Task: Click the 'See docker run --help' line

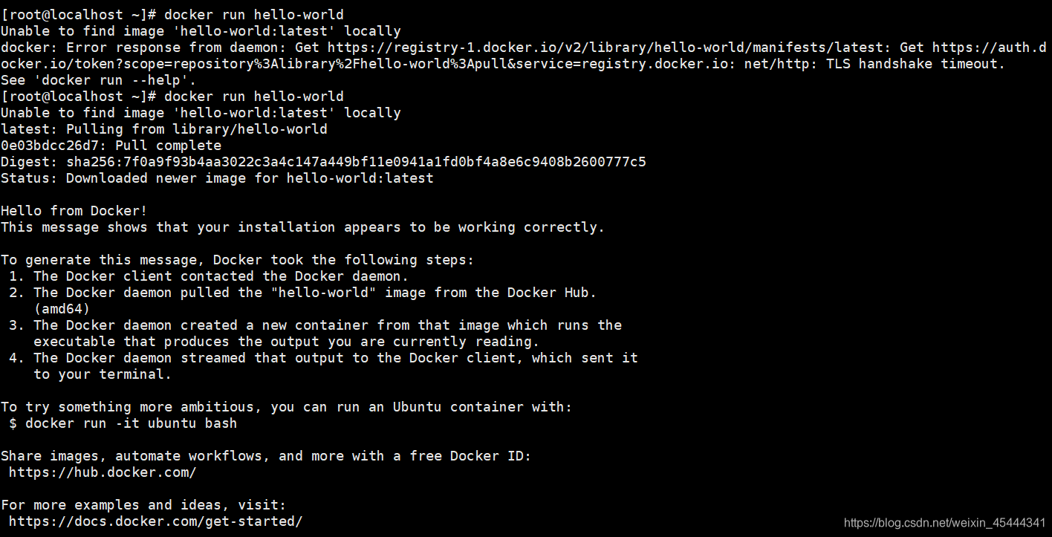Action: pos(99,80)
